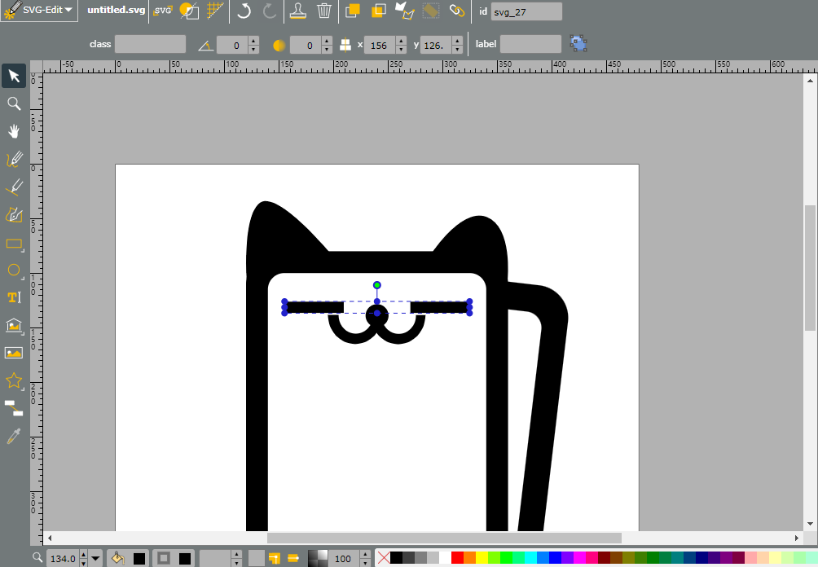Click the green rotation handle
This screenshot has height=567, width=818.
(376, 285)
